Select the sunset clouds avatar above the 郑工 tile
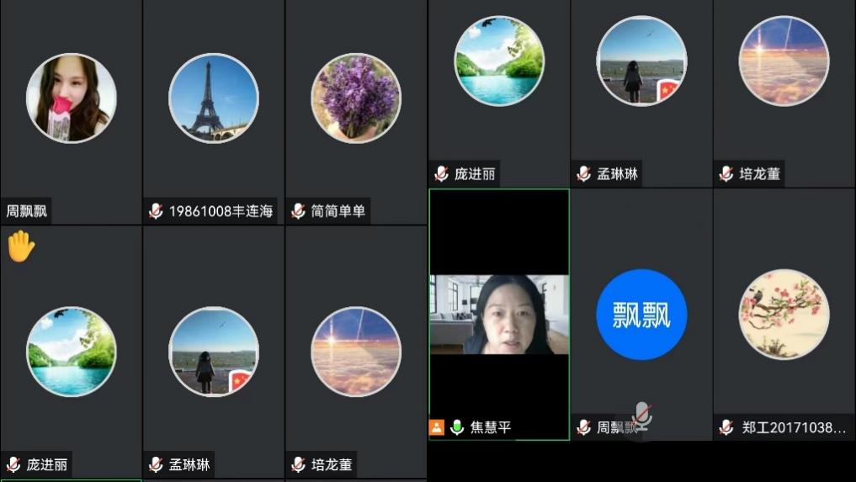856x482 pixels. (x=784, y=61)
